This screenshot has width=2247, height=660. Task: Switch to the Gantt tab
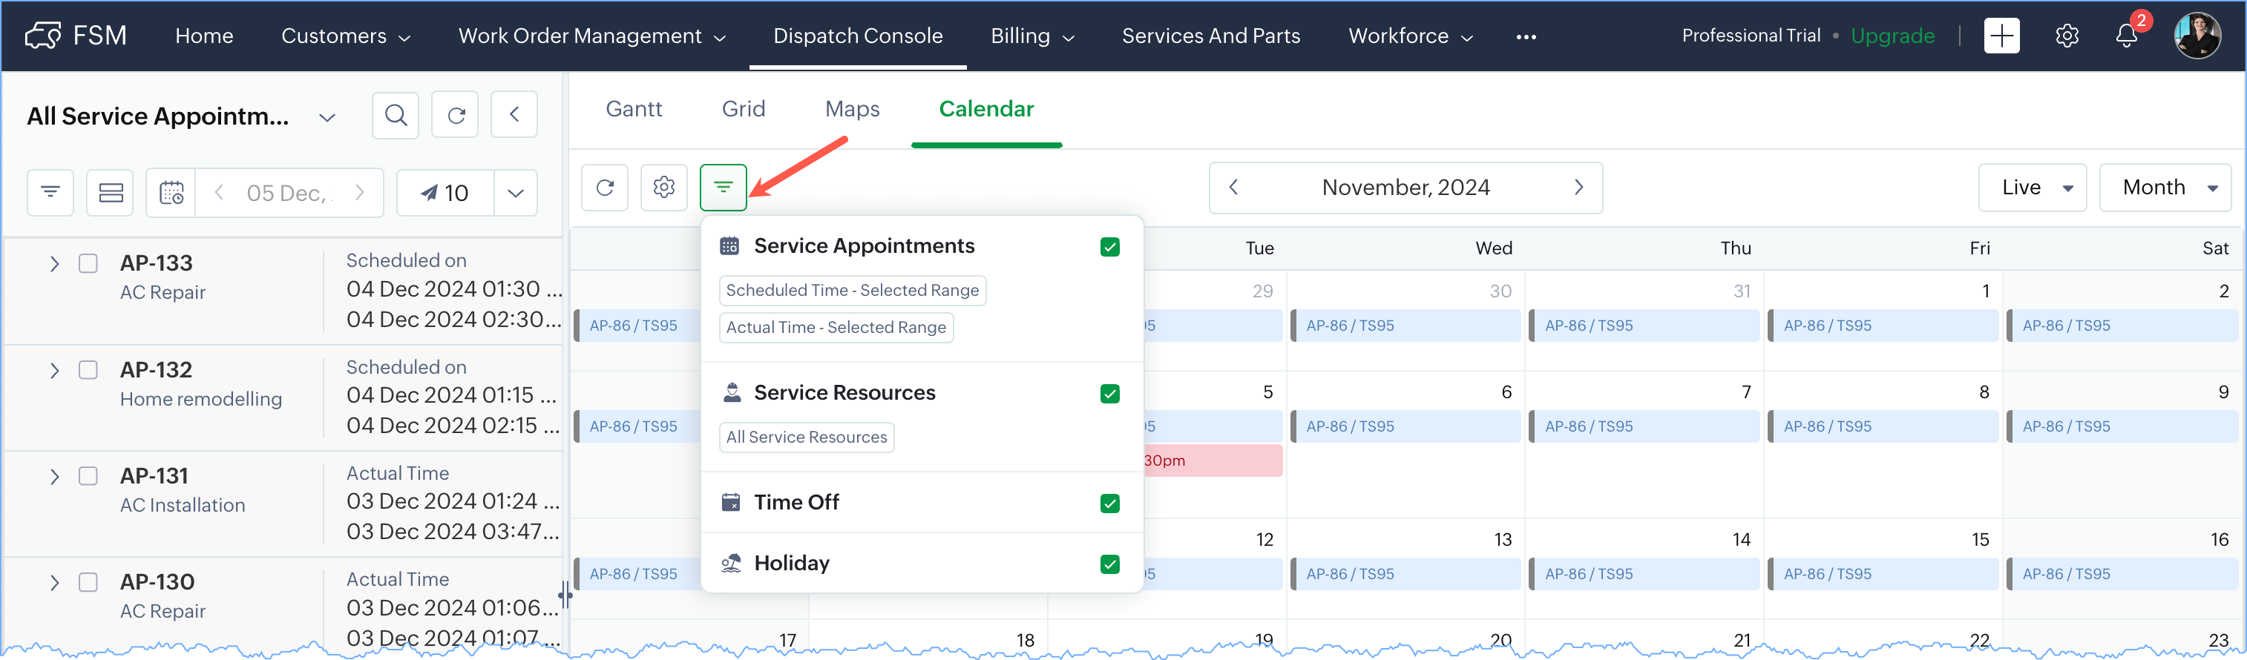(x=634, y=109)
